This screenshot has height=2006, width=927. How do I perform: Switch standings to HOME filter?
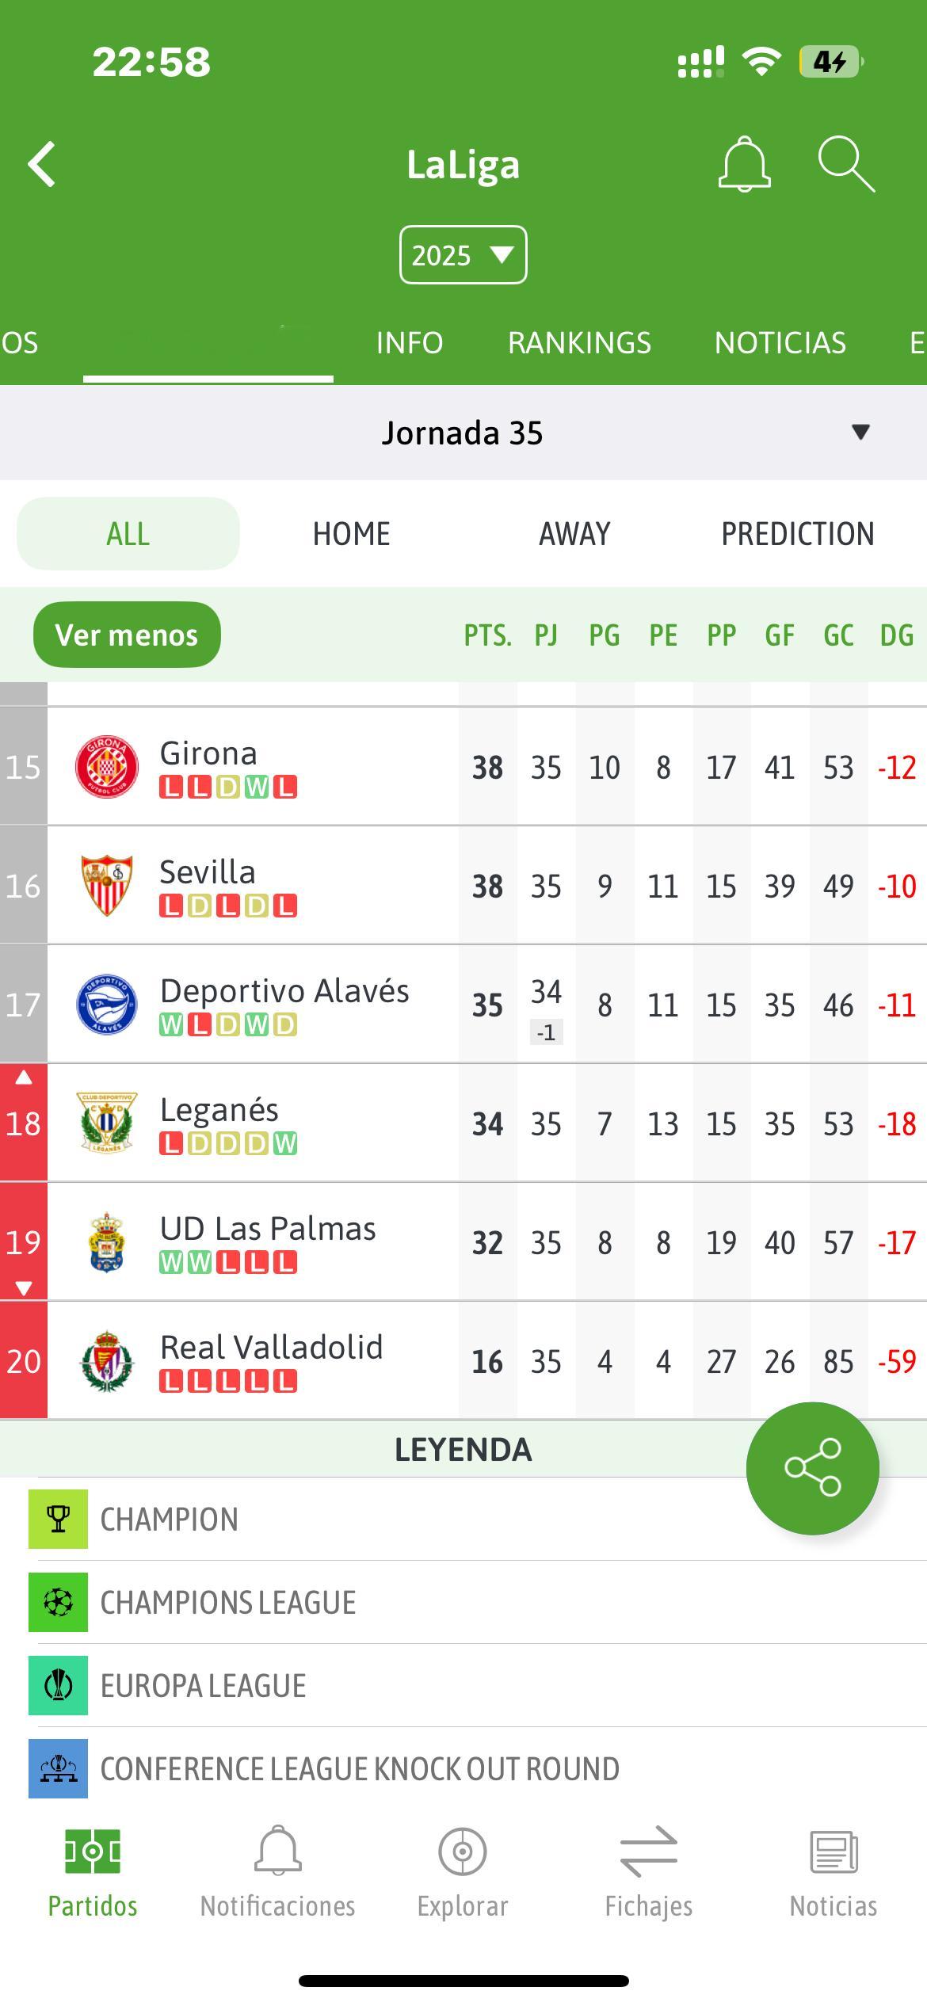[351, 533]
